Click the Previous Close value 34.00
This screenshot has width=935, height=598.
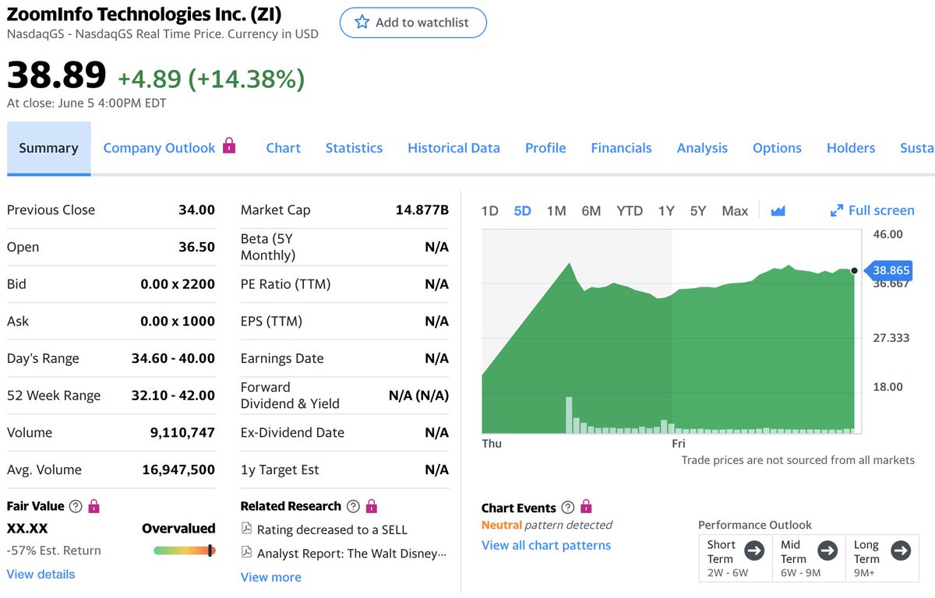tap(196, 209)
